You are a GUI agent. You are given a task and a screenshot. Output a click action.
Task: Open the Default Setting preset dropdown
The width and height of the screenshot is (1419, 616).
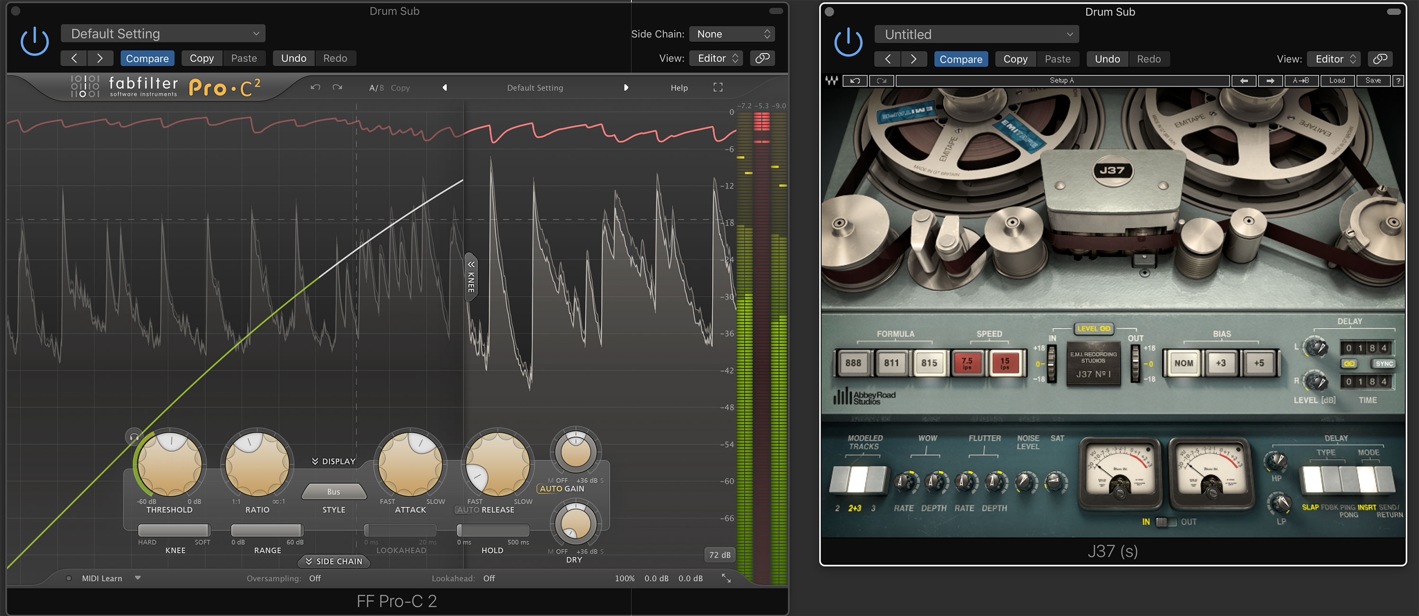click(163, 34)
